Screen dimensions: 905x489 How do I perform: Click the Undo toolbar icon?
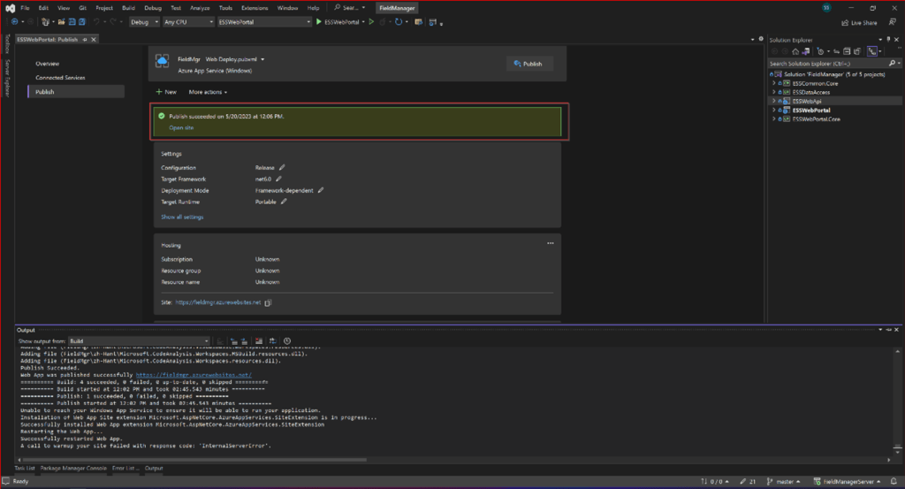(96, 22)
